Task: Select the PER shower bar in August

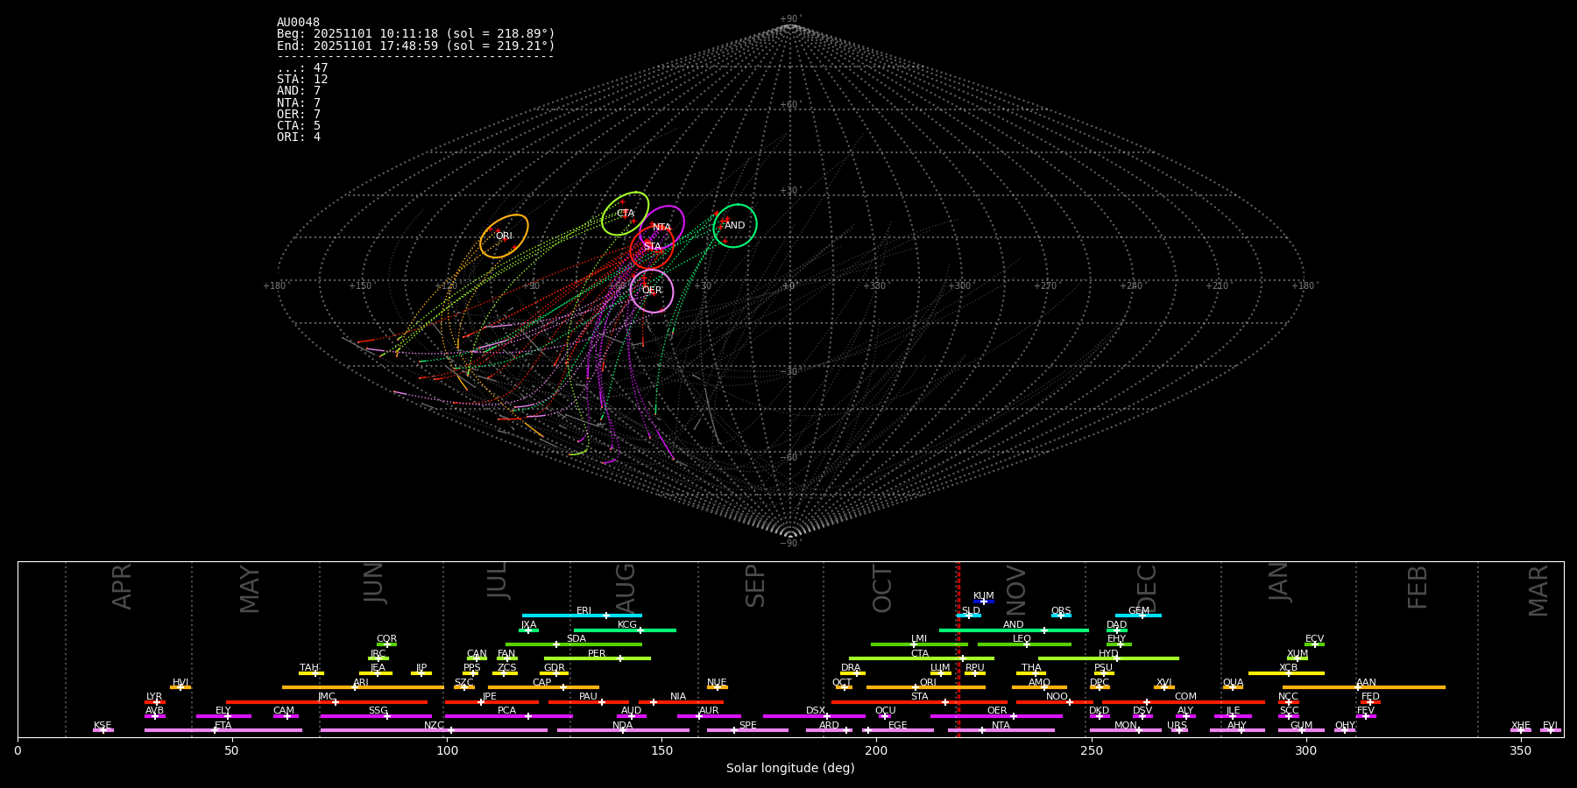Action: (598, 658)
